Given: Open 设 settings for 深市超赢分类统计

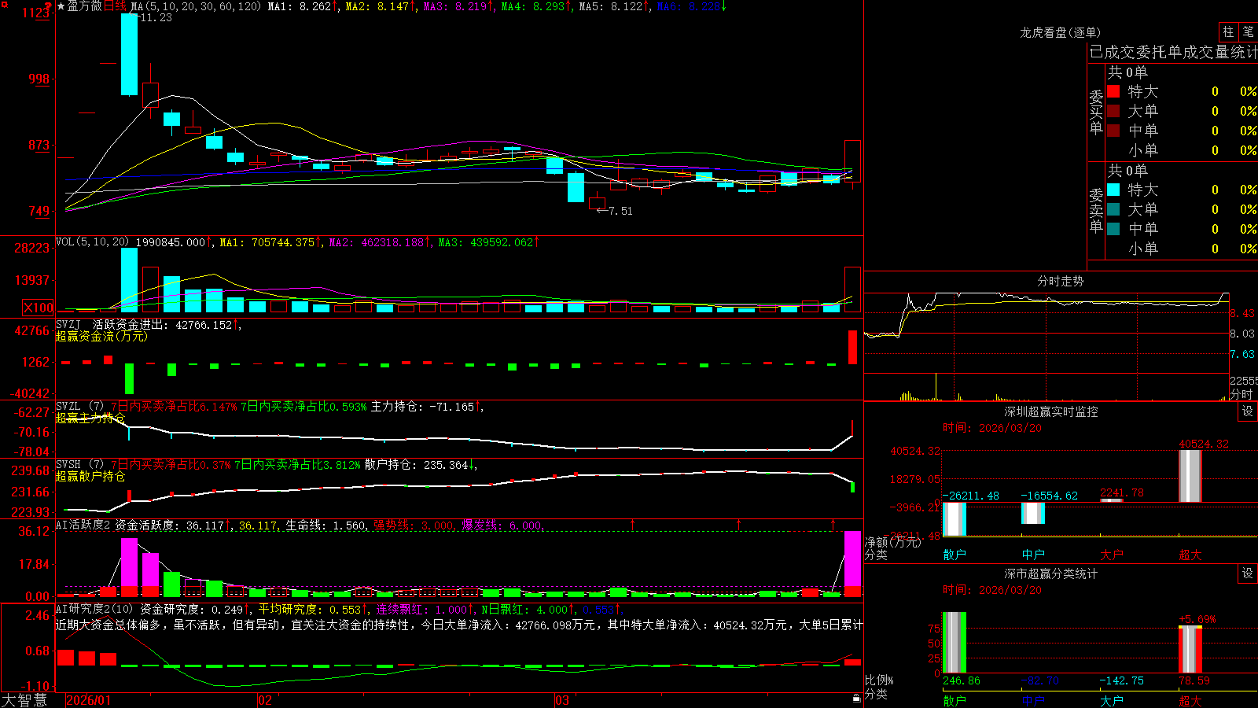Looking at the screenshot, I should click(1248, 573).
